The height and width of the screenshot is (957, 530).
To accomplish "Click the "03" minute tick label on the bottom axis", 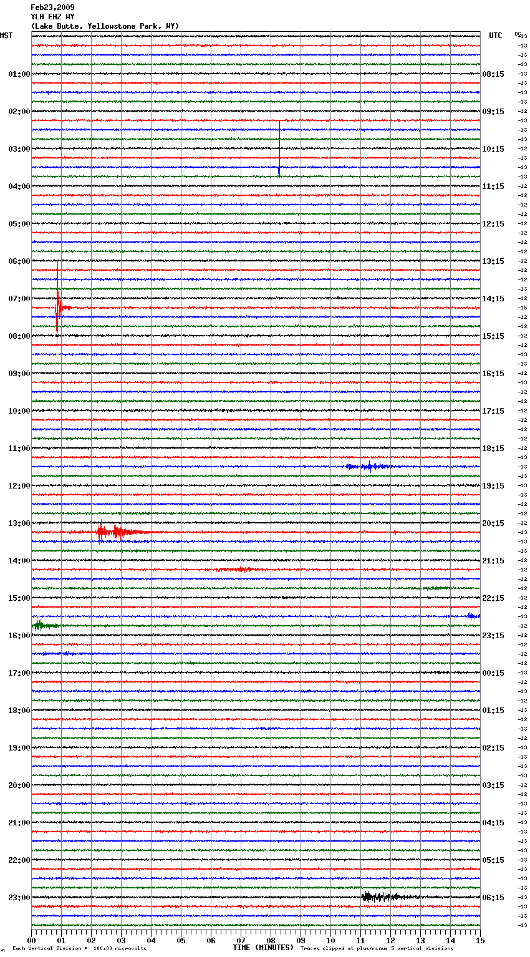I will (x=121, y=940).
